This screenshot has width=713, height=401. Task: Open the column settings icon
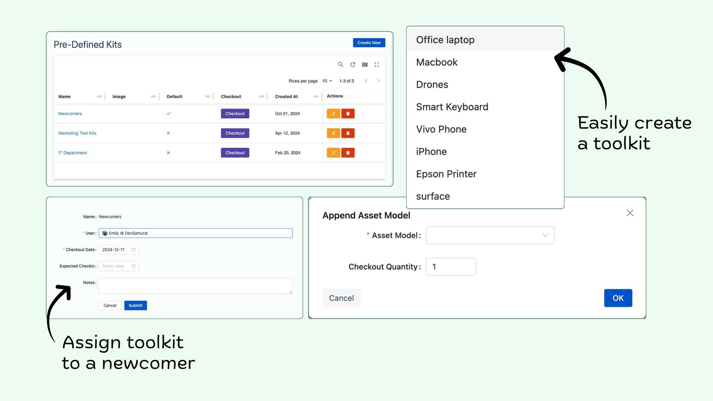365,65
